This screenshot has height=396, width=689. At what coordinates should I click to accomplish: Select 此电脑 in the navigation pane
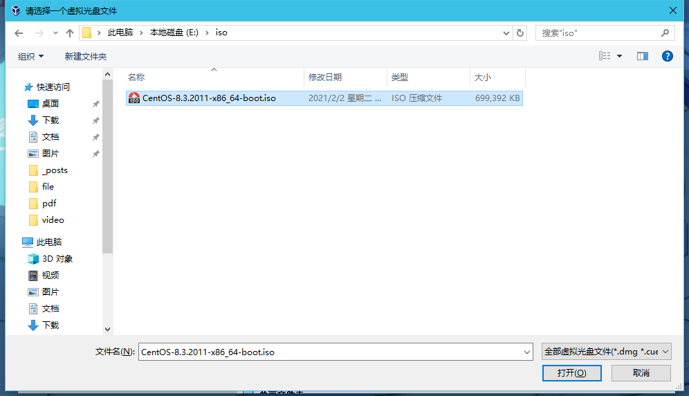pos(49,242)
